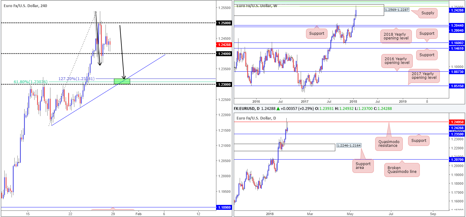Click weekly Support callout pointing at 1.14610 line
Viewport: 466px width, 217px height.
pos(426,55)
